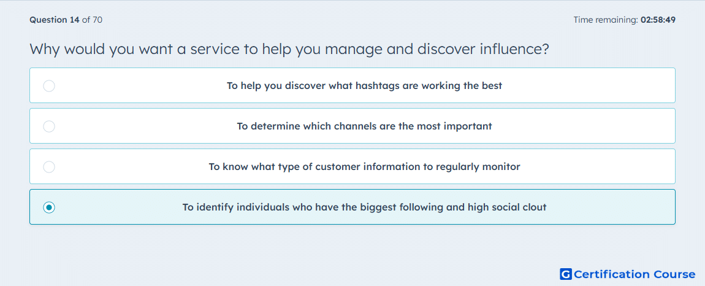705x286 pixels.
Task: Choose answer about biggest following and social clout
Action: [352, 207]
